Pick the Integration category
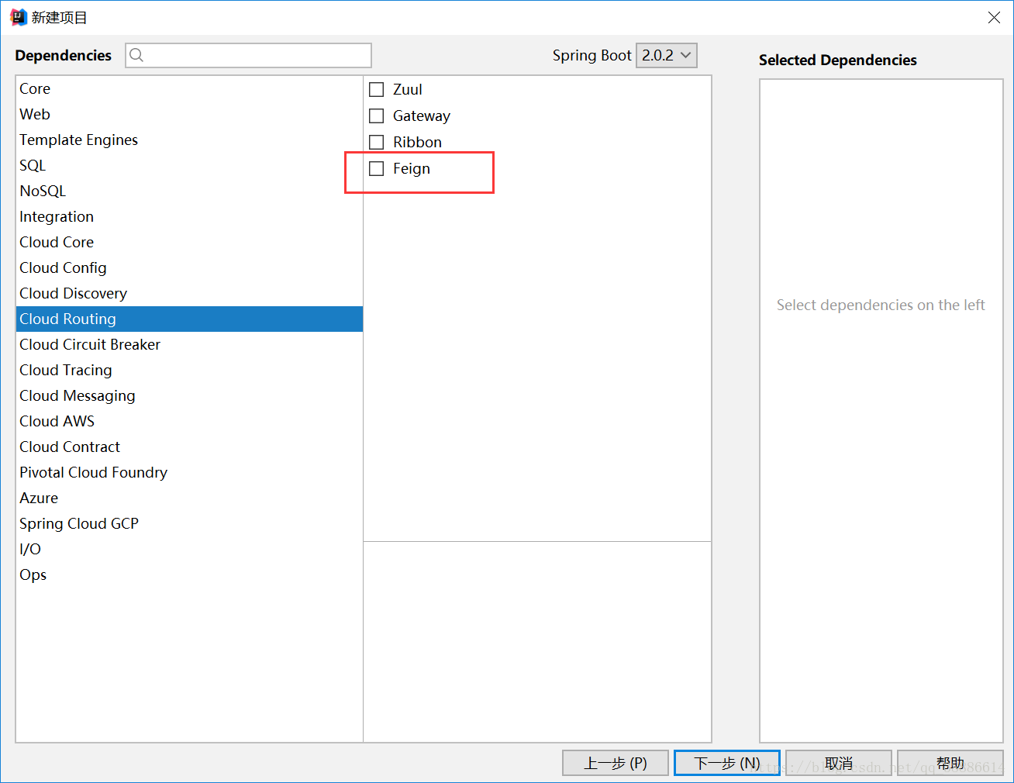The image size is (1014, 783). (x=189, y=216)
